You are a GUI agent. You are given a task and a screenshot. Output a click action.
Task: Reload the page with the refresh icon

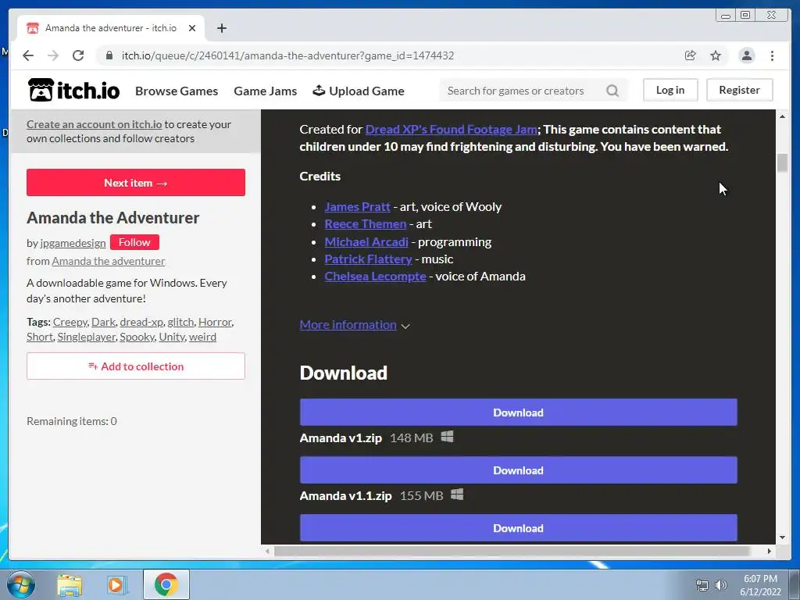click(x=78, y=55)
